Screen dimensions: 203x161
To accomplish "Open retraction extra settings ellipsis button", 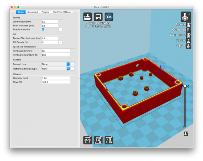I will (x=60, y=30).
